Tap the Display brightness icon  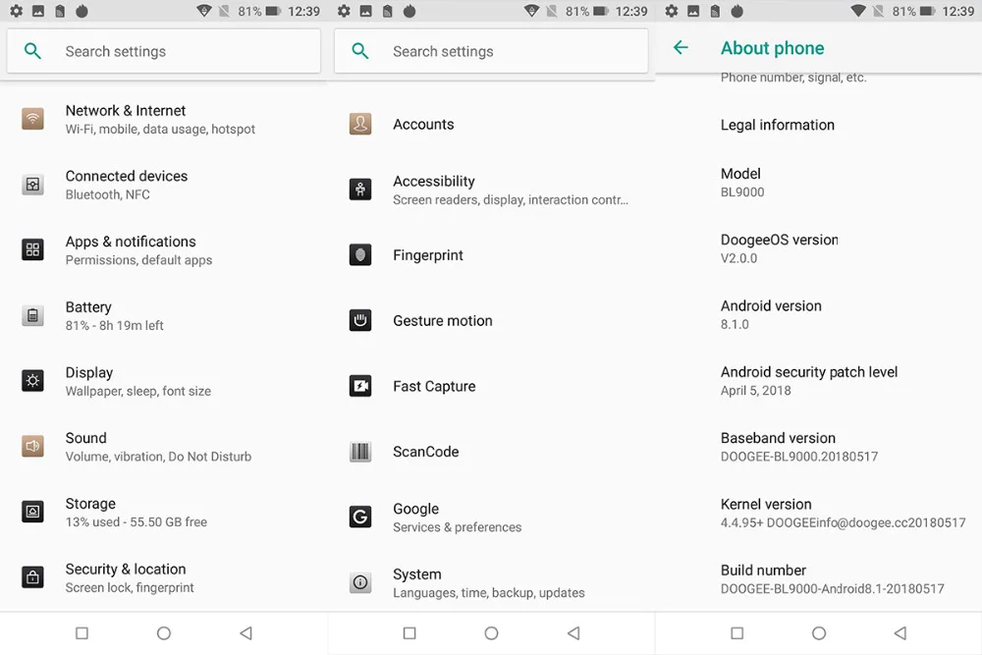(x=32, y=381)
